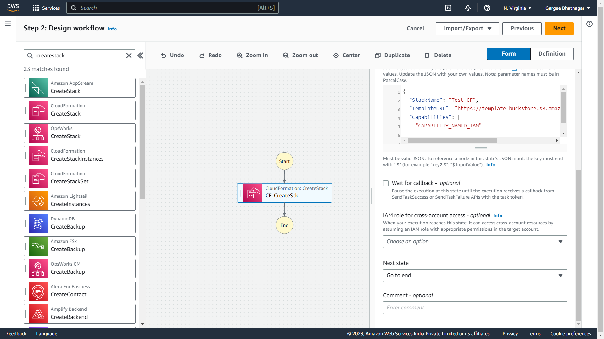Screen dimensions: 604x339
Task: Select the OpsWorks CreateStack action icon
Action: [38, 133]
